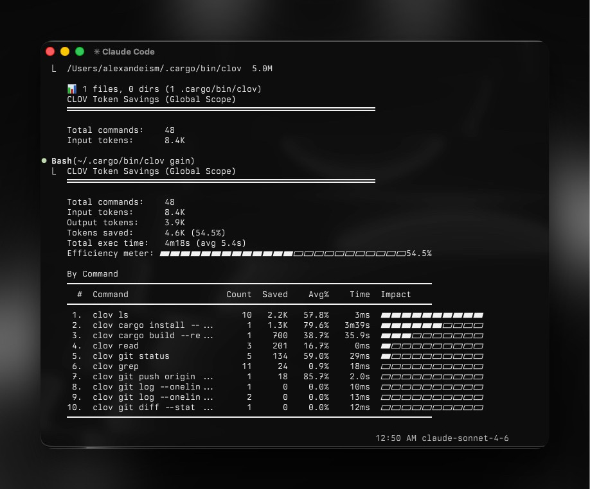Click 'Bash(~/.cargo/bin/clov gain)' command line
The width and height of the screenshot is (590, 489).
tap(123, 160)
